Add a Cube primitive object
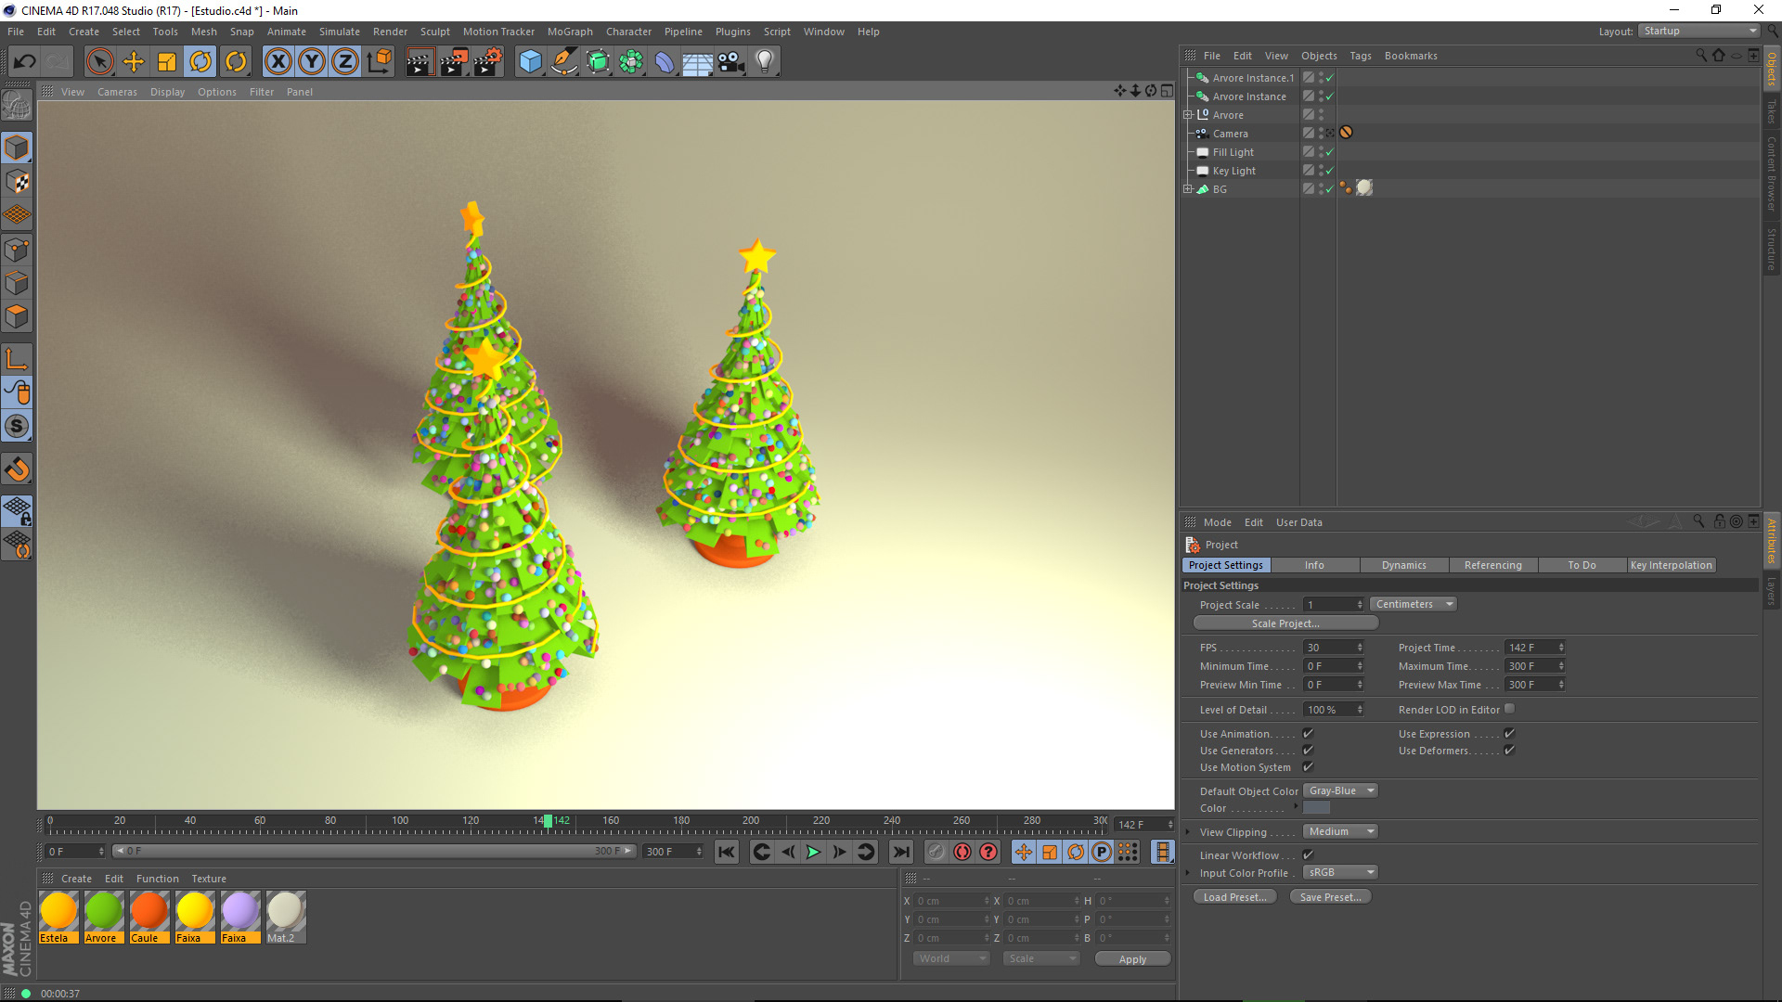Screen dimensions: 1782x1002 (x=530, y=62)
